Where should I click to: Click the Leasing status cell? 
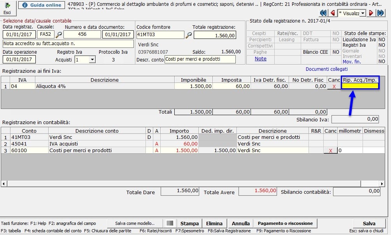click(x=288, y=40)
